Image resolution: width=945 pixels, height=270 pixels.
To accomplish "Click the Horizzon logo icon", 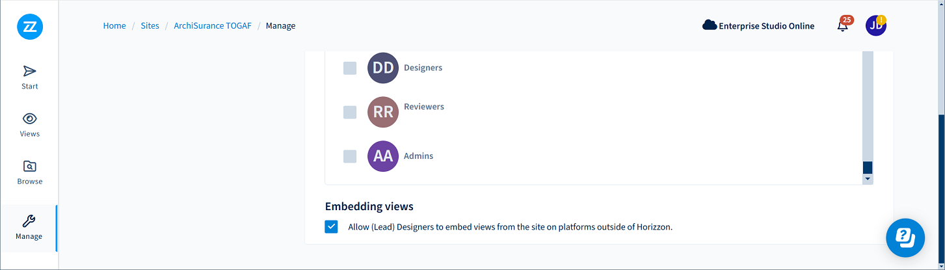I will pyautogui.click(x=30, y=27).
